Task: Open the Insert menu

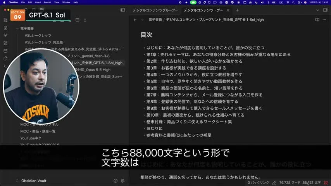Action: coord(38,2)
